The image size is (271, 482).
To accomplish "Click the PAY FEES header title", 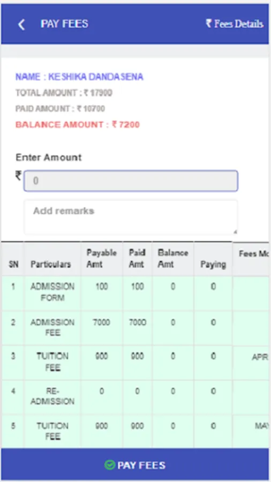I will [64, 24].
